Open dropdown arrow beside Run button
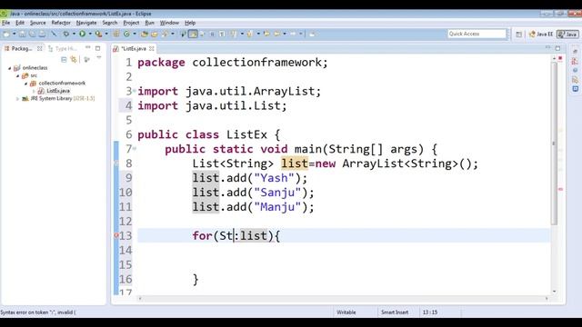 click(x=89, y=35)
